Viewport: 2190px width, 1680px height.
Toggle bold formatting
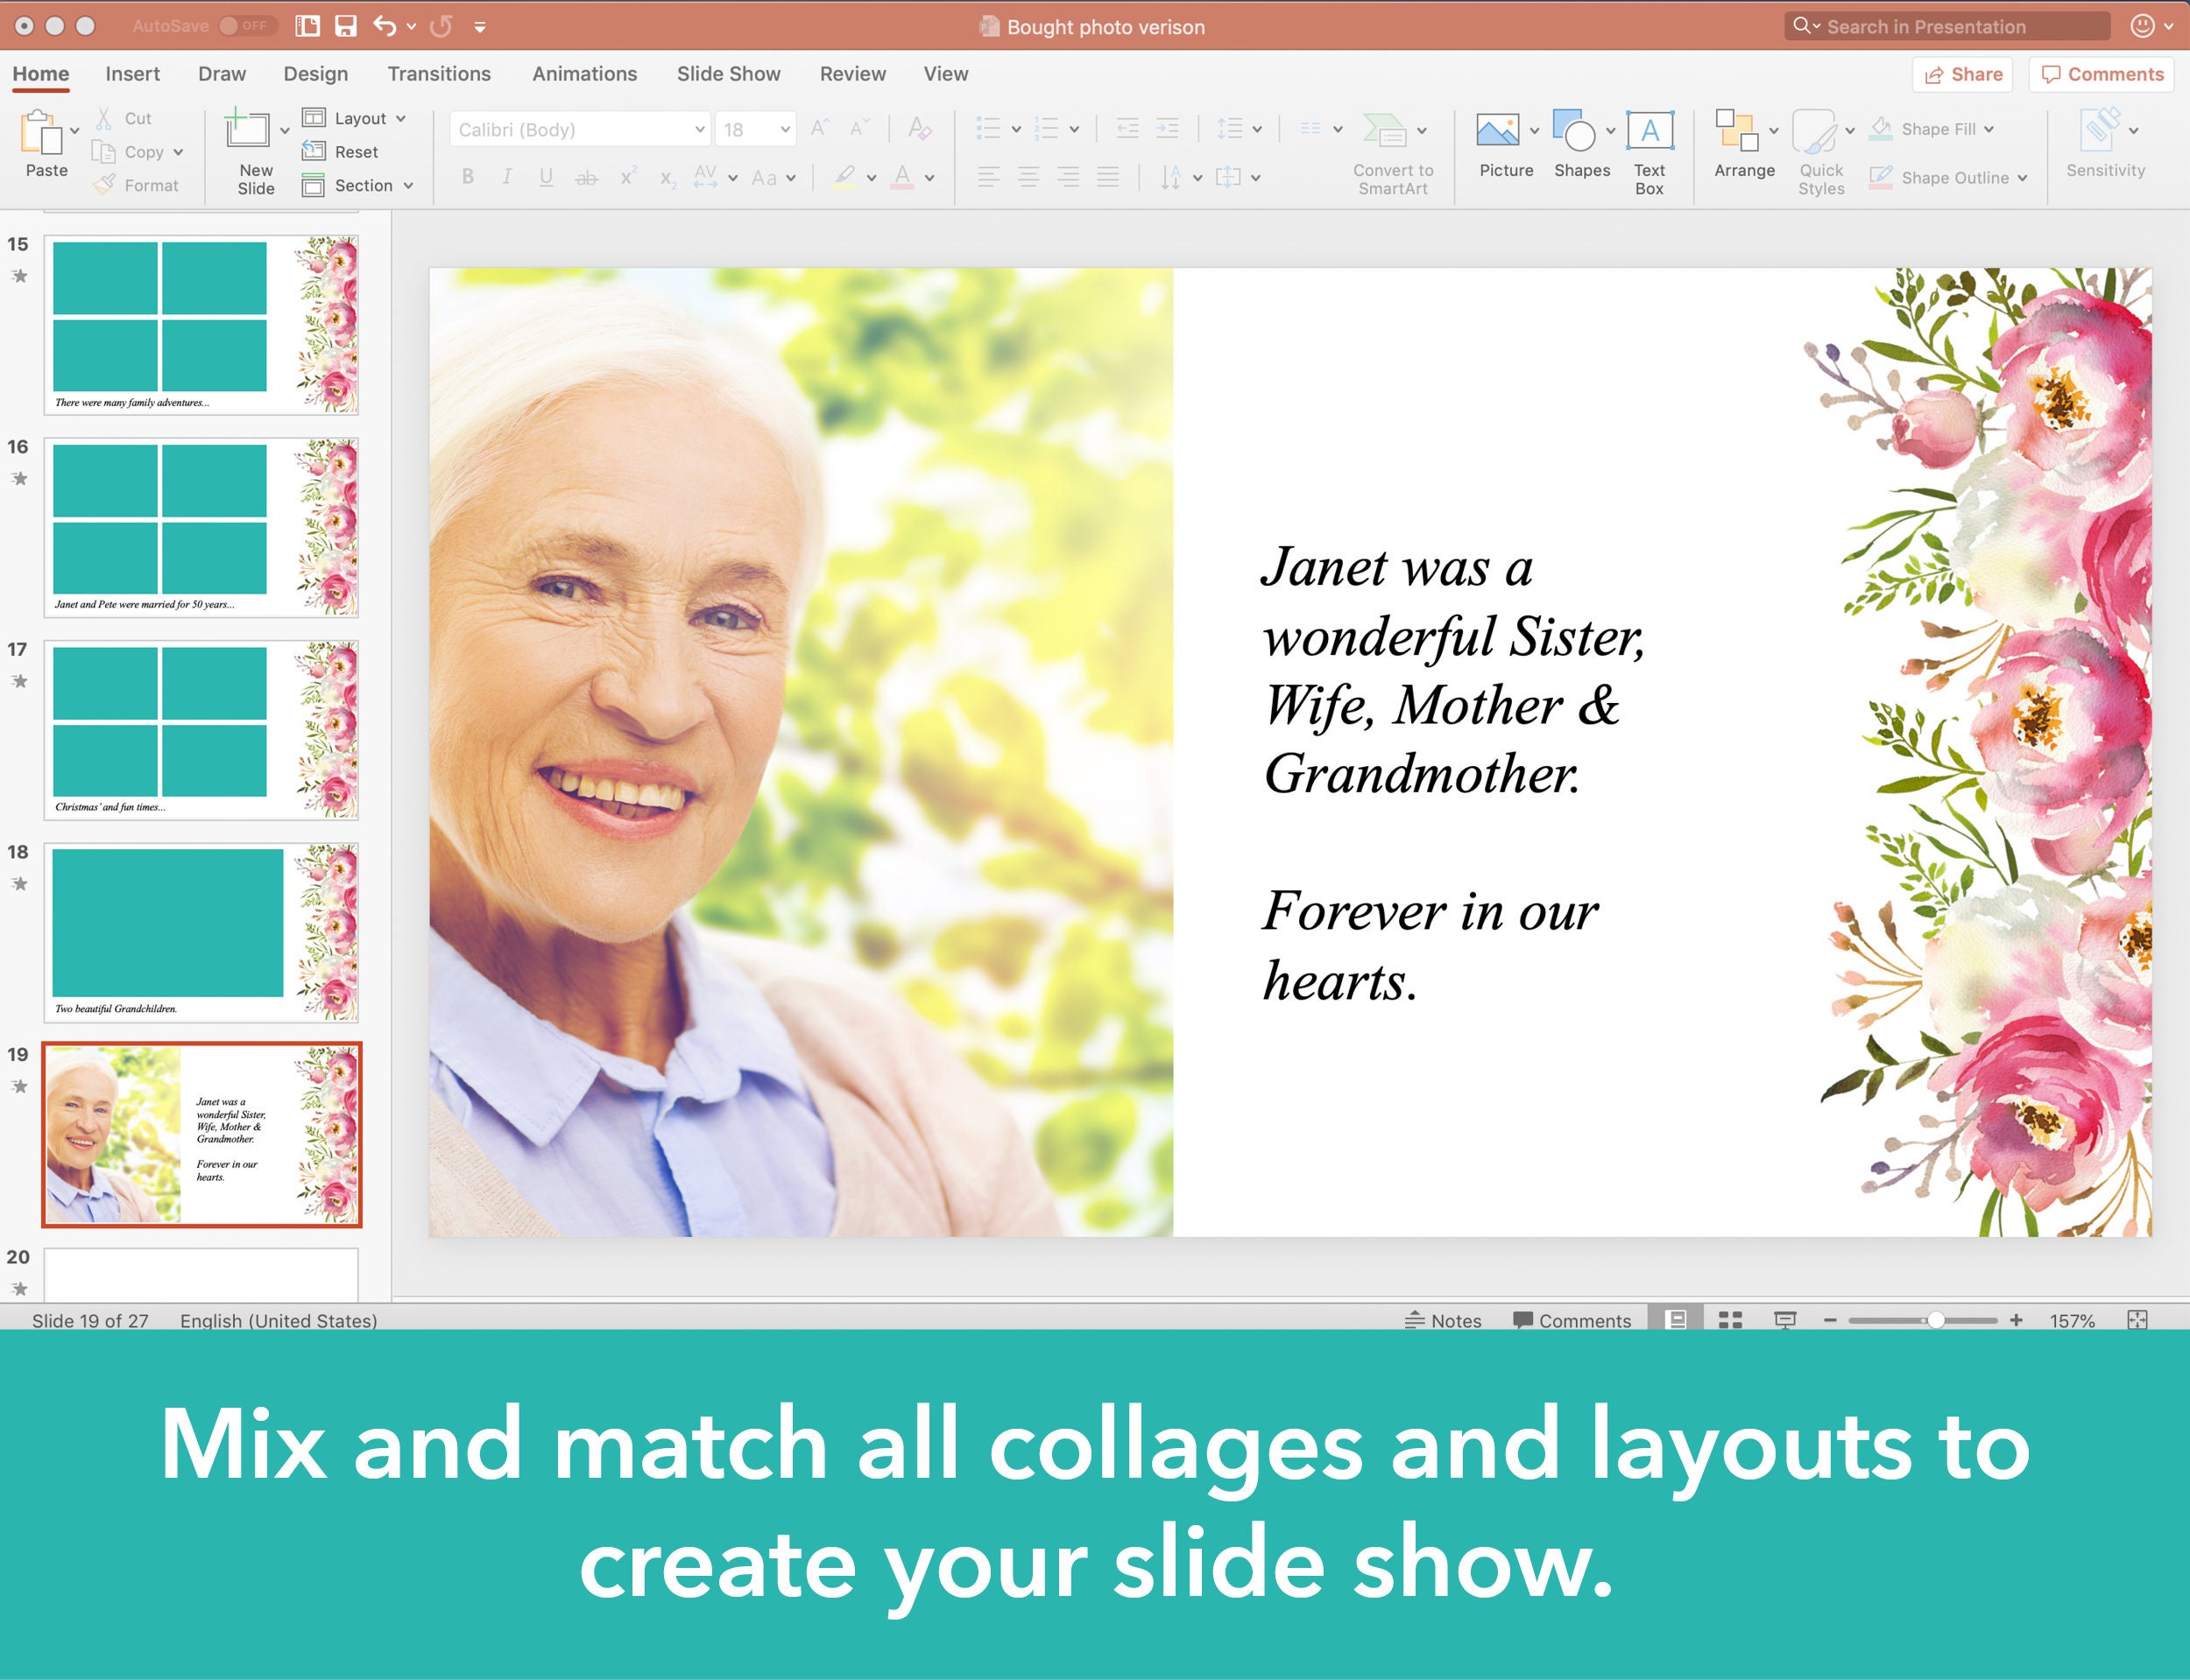(467, 177)
